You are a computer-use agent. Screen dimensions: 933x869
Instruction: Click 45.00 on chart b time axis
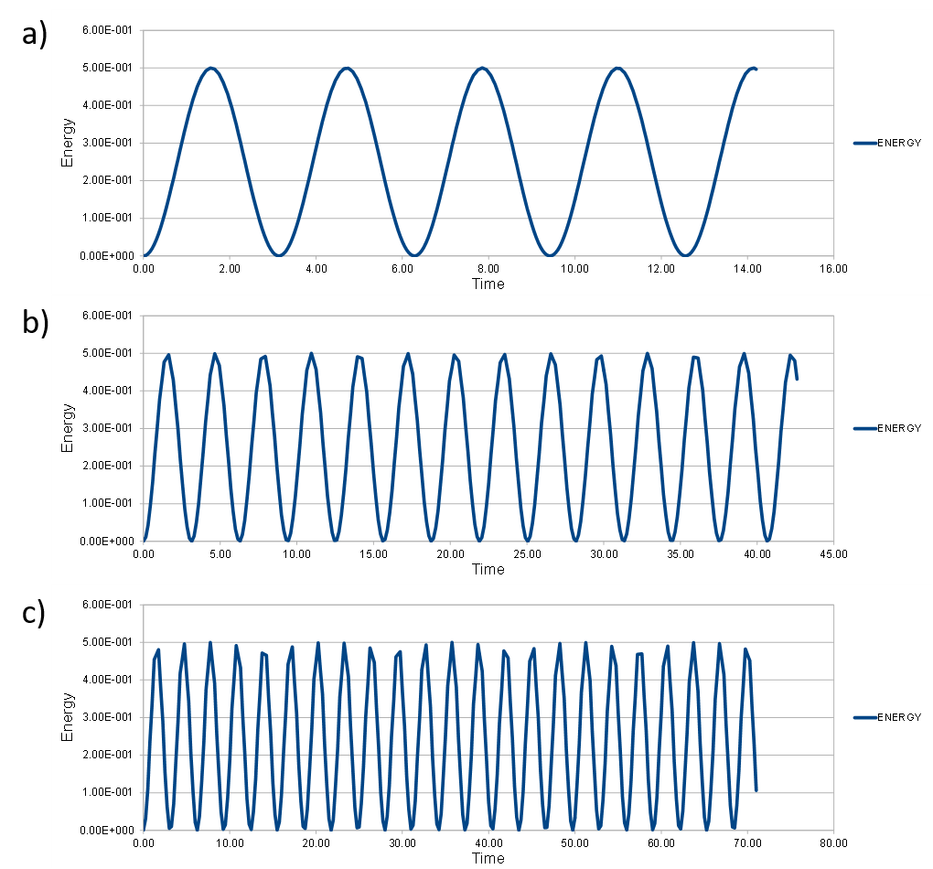pyautogui.click(x=833, y=554)
